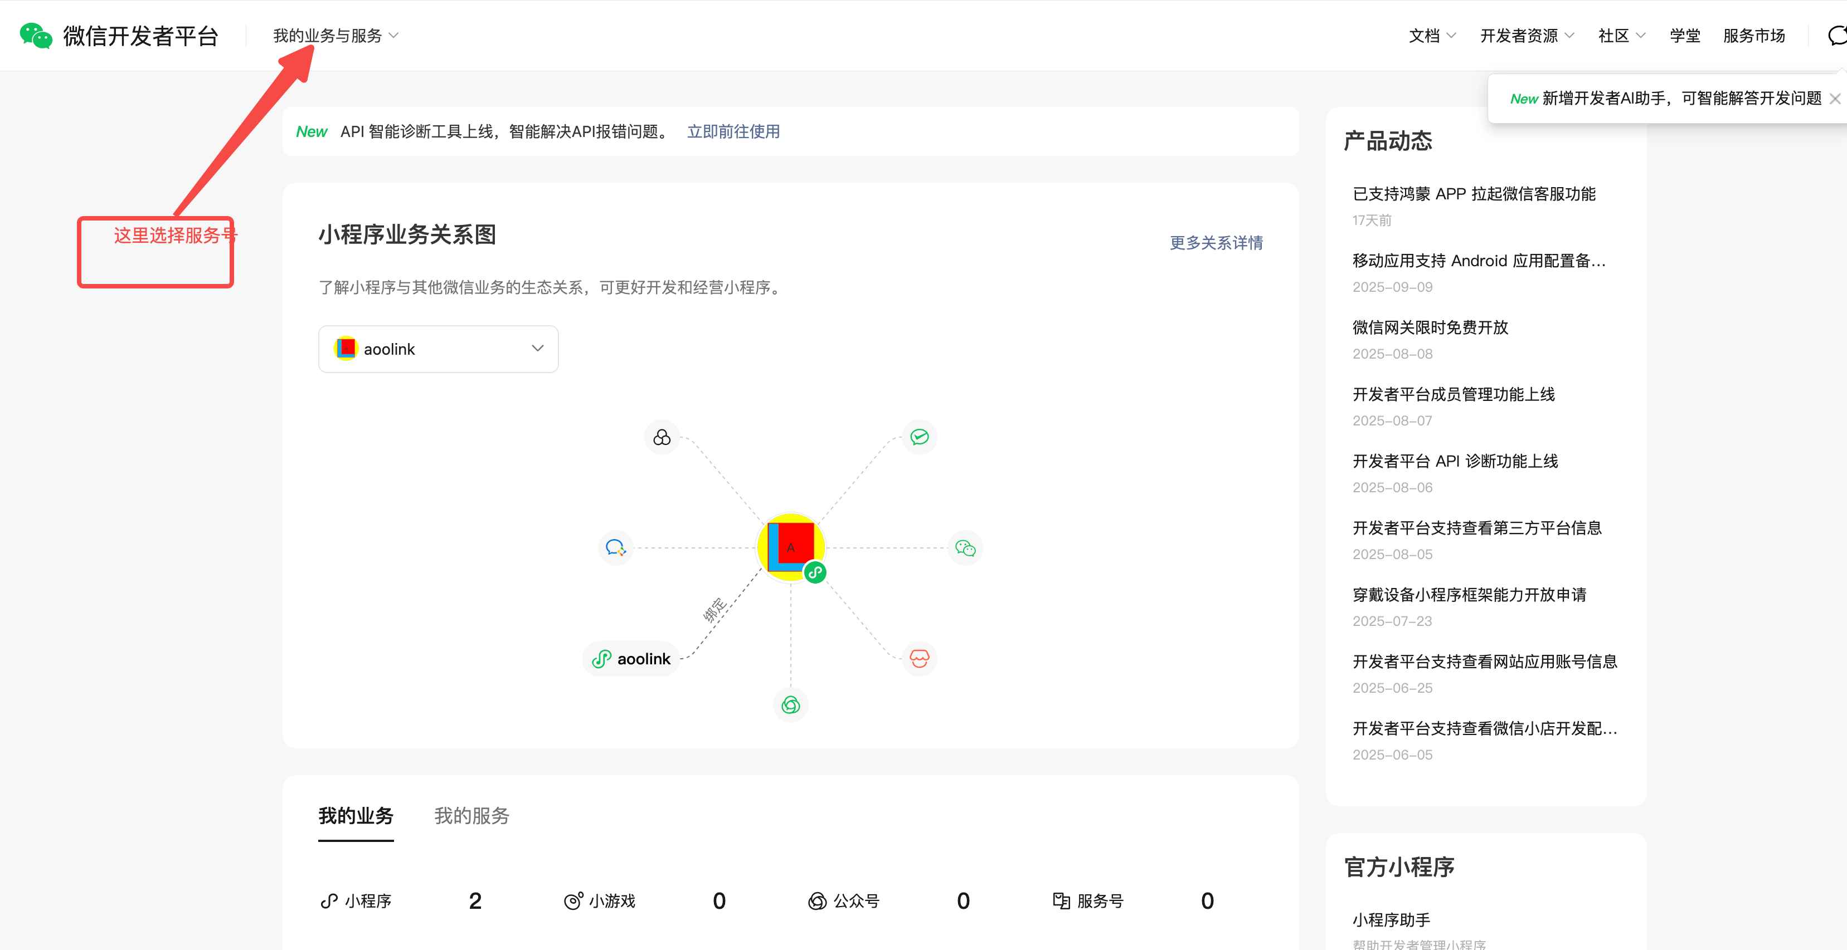Click the red WeChat store node icon
Viewport: 1847px width, 950px height.
[919, 658]
